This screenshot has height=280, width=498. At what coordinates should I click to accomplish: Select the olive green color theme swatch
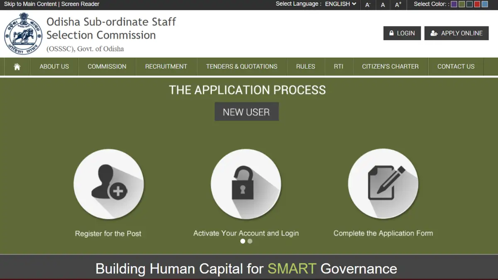pos(462,4)
